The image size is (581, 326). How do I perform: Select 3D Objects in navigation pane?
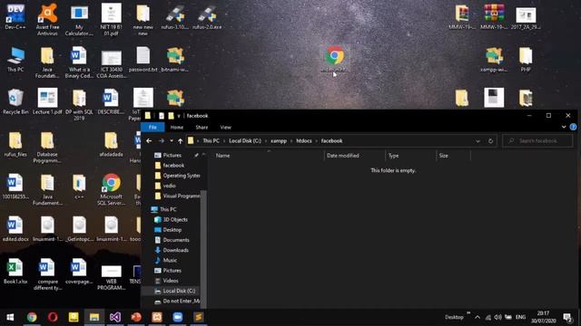[175, 219]
